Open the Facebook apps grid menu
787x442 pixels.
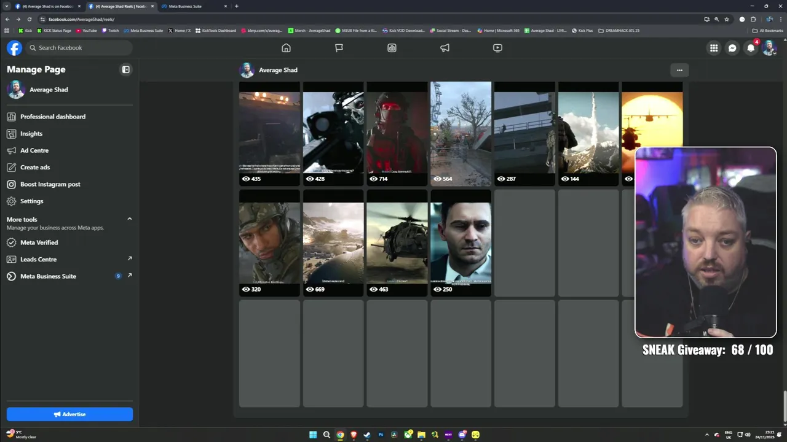pos(714,48)
